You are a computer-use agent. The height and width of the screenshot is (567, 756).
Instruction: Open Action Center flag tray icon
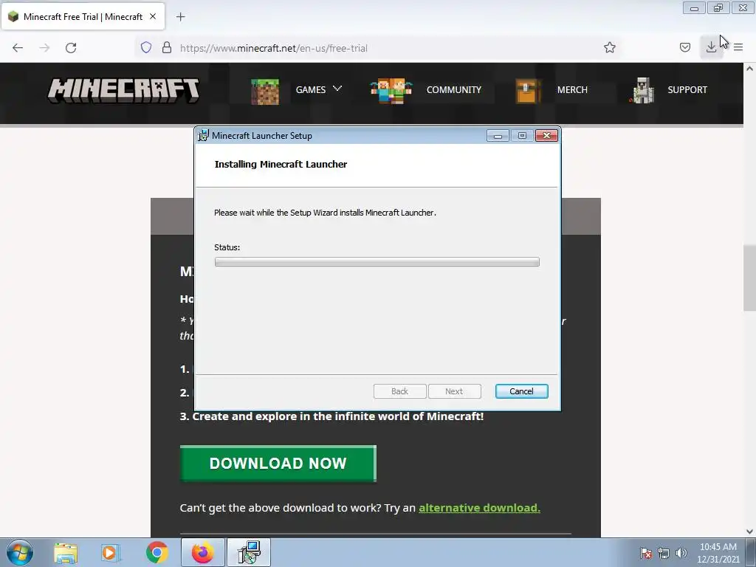(645, 553)
